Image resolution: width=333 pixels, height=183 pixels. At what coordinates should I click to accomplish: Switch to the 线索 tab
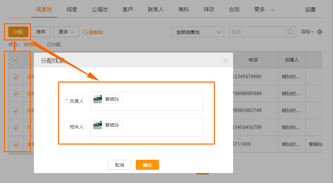72,10
